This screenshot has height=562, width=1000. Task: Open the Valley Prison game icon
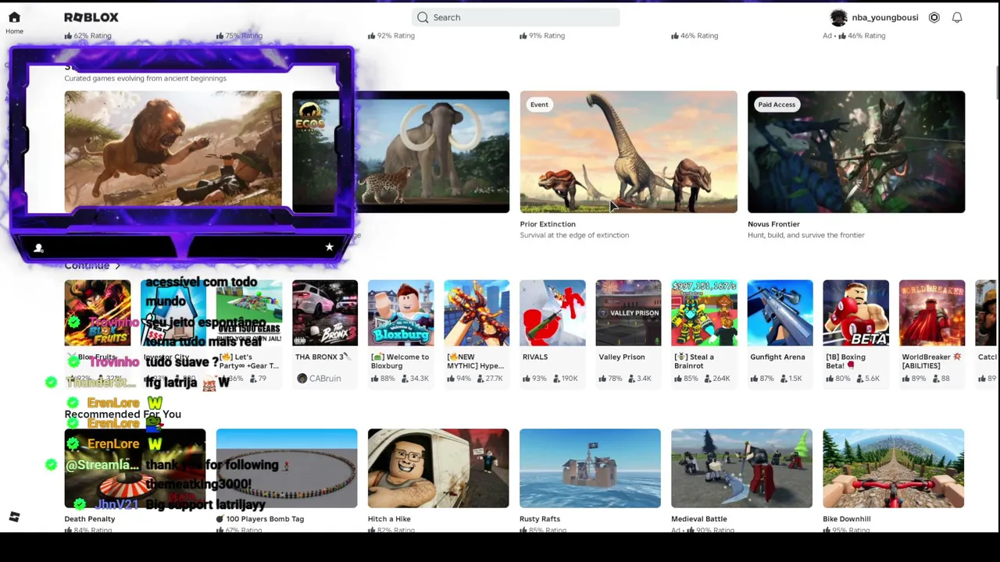[x=628, y=312]
